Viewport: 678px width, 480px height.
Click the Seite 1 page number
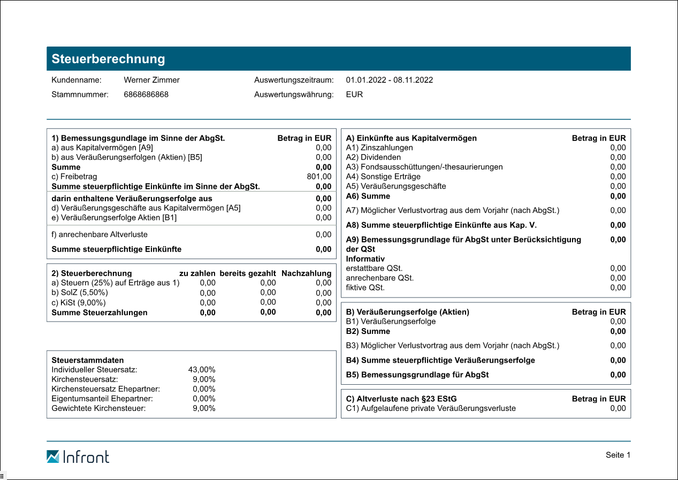tap(618, 455)
